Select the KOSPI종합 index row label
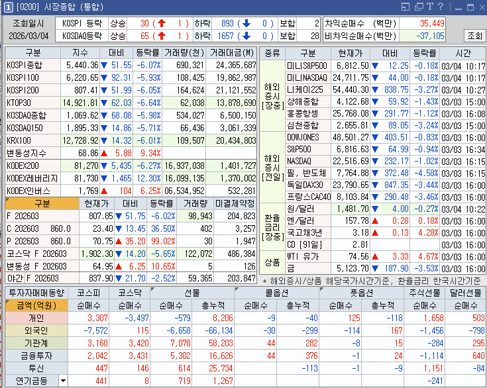This screenshot has height=388, width=487. pyautogui.click(x=32, y=66)
